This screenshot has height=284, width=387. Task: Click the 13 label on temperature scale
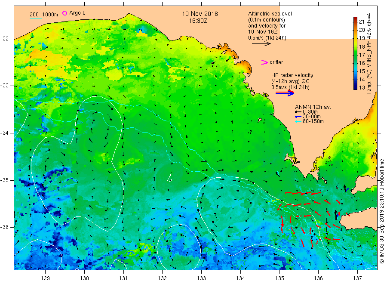click(x=362, y=87)
